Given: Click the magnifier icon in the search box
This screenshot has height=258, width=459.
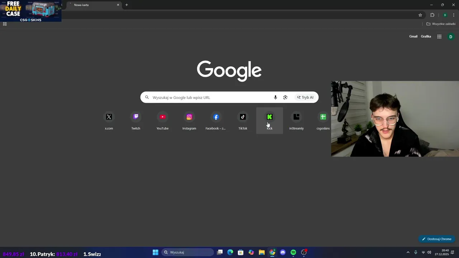Looking at the screenshot, I should (x=147, y=97).
